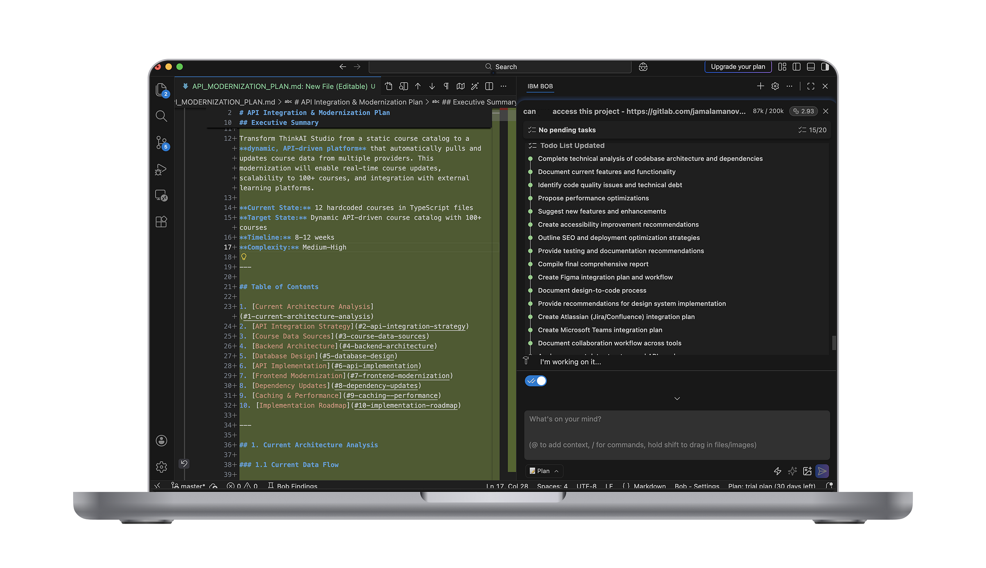This screenshot has width=986, height=568.
Task: Close the current Bob task header
Action: (x=825, y=111)
